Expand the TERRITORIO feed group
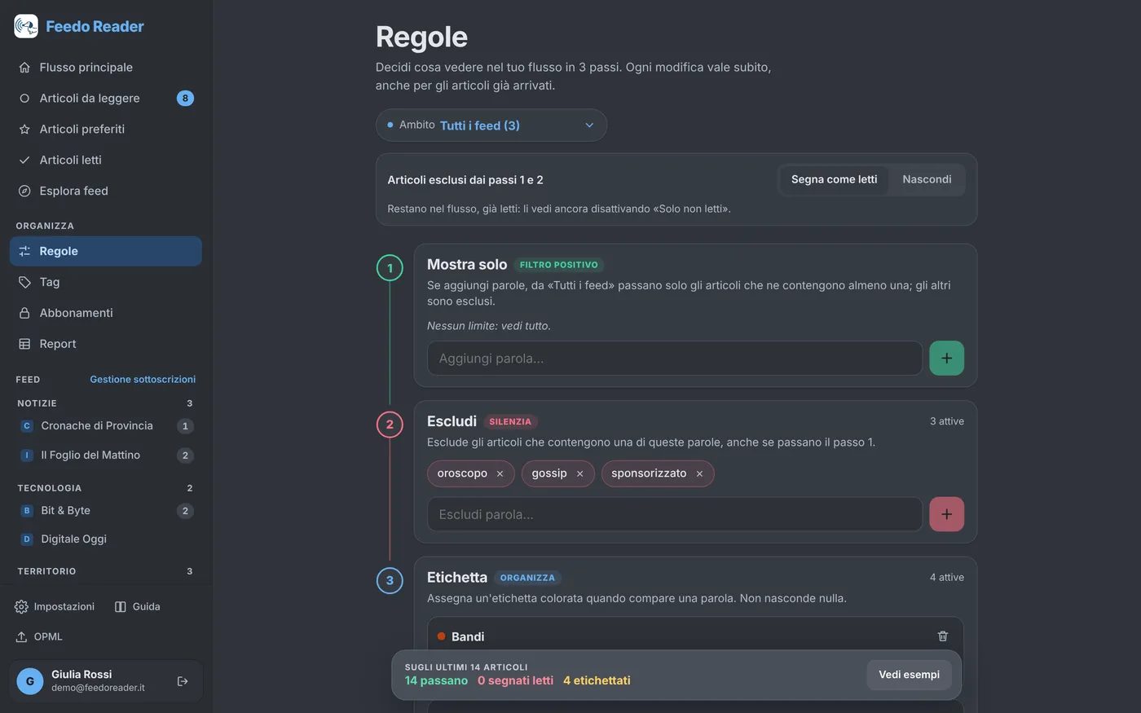The height and width of the screenshot is (713, 1141). click(x=106, y=571)
